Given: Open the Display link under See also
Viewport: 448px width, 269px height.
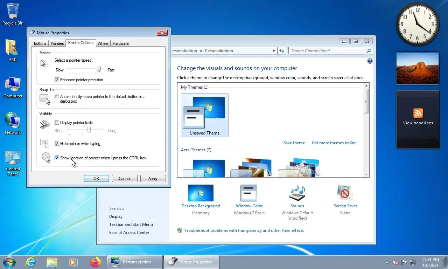Looking at the screenshot, I should coord(116,216).
